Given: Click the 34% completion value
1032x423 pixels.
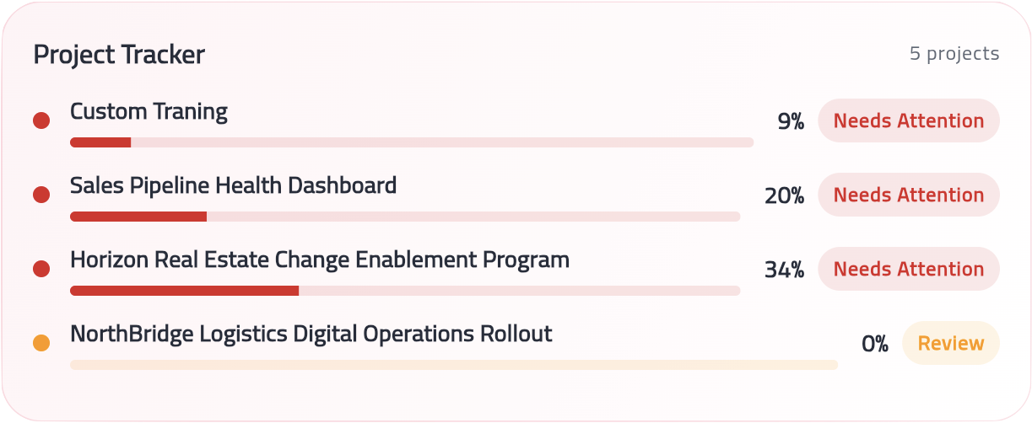Looking at the screenshot, I should [x=784, y=270].
